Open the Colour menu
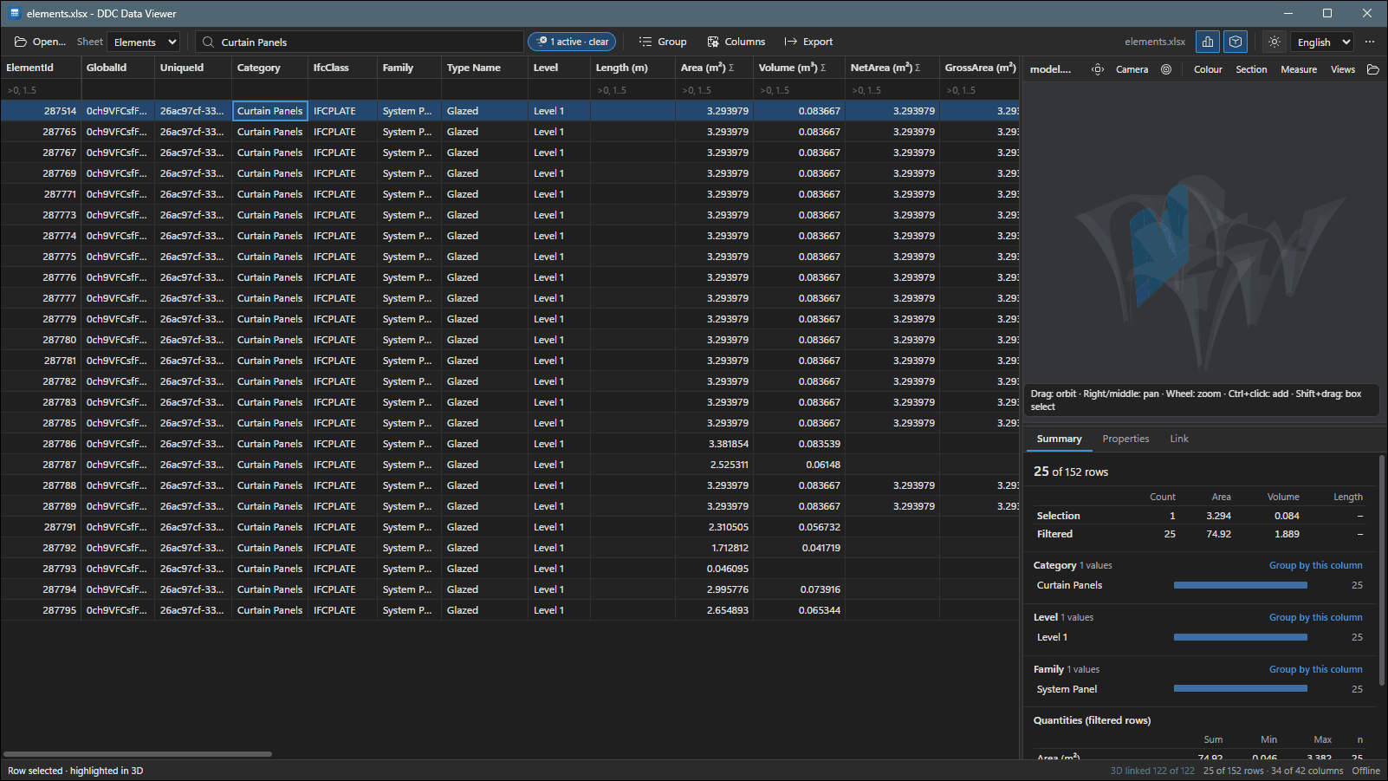 point(1208,69)
